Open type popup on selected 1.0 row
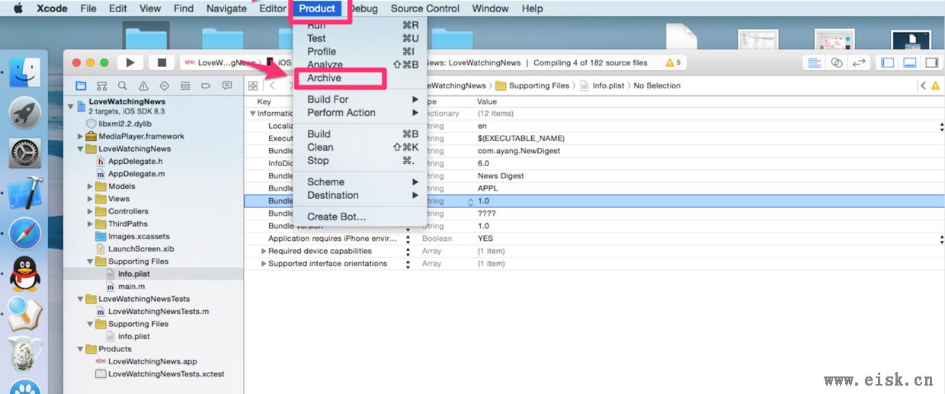945x394 pixels. (470, 201)
